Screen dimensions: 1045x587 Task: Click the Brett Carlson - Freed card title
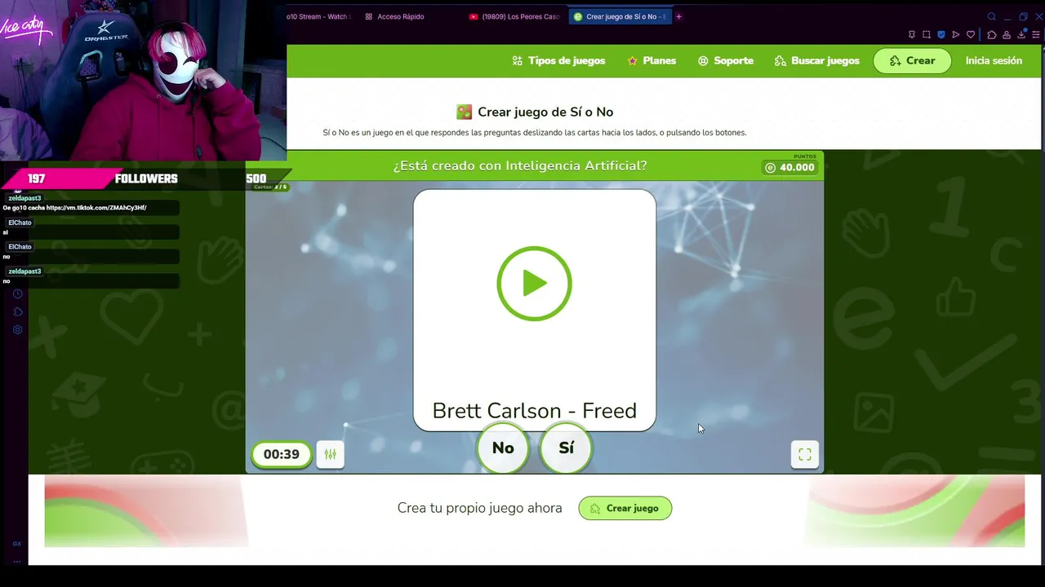pyautogui.click(x=534, y=410)
